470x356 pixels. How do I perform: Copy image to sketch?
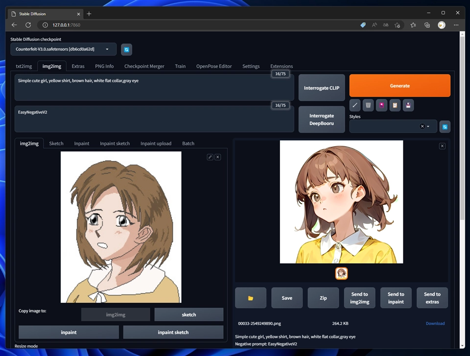coord(189,314)
